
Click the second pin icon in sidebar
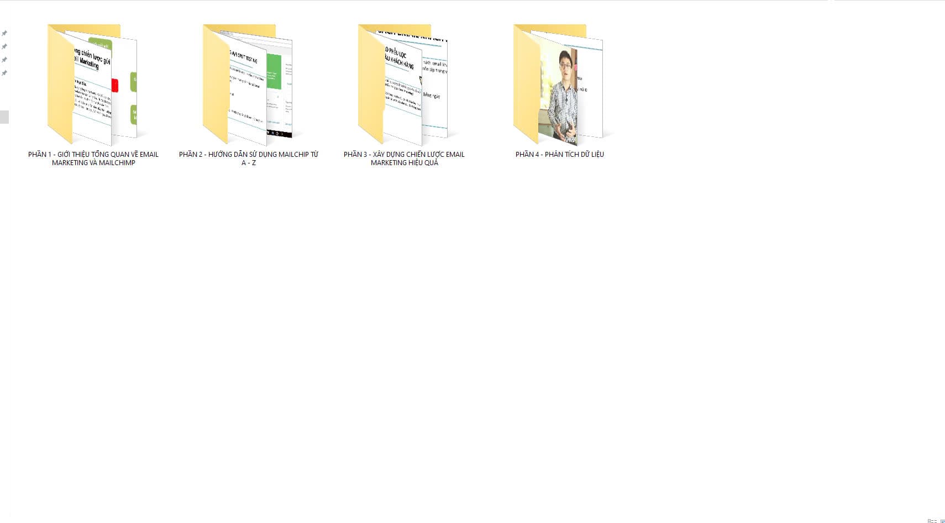coord(4,46)
